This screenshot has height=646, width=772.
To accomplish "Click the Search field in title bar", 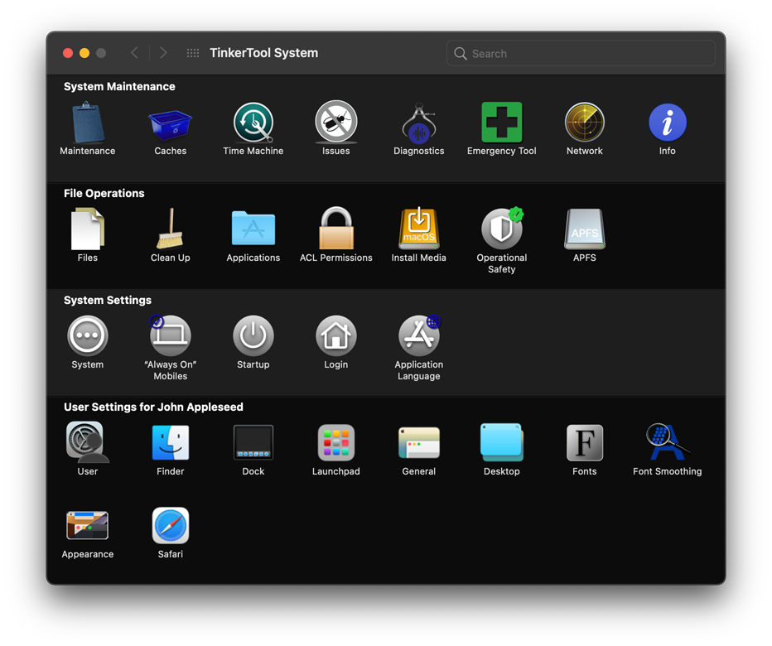I will click(581, 53).
